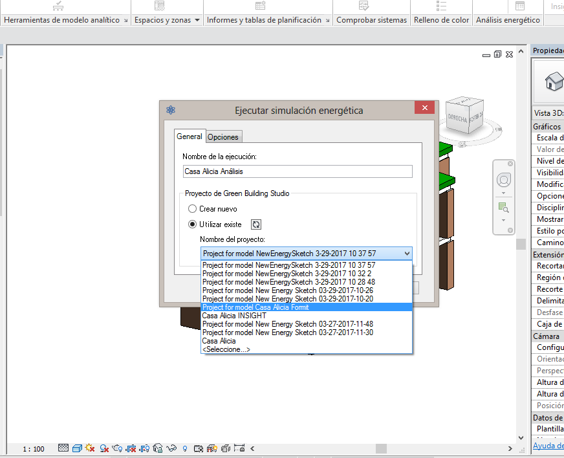Click the Gráficos section header in Propiedades

coord(548,127)
